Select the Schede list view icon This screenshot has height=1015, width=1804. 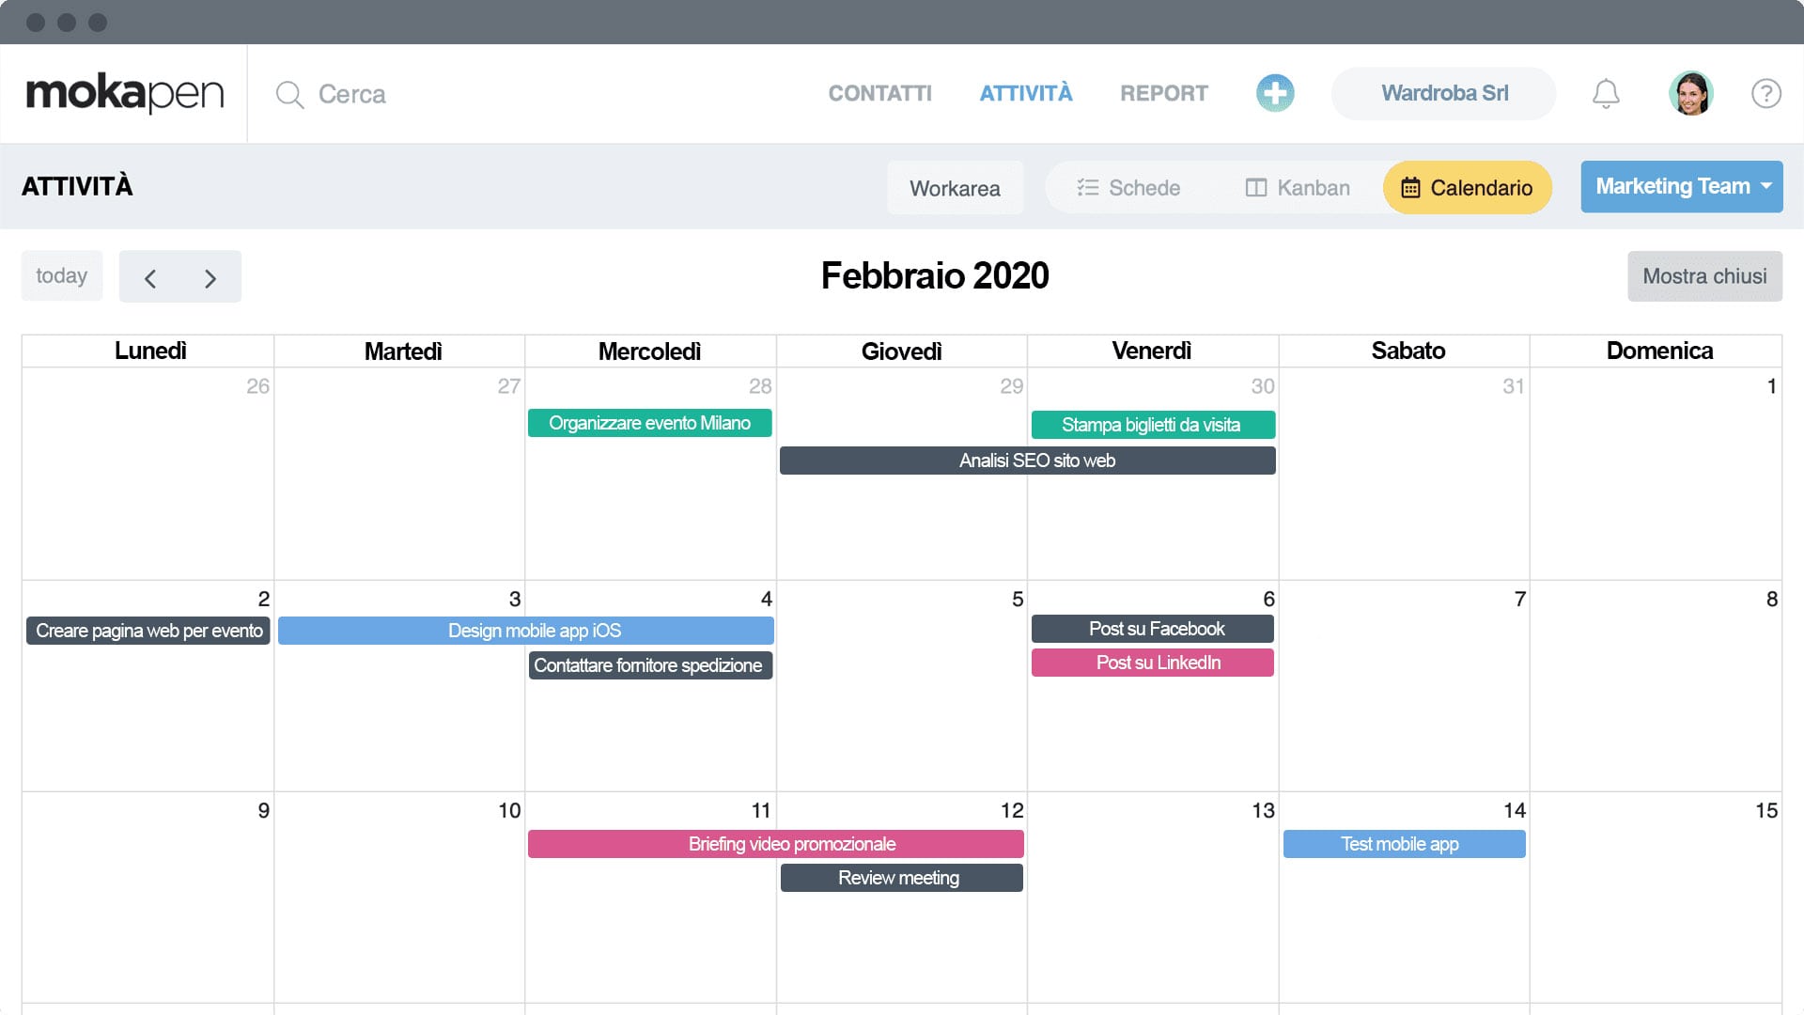(x=1088, y=187)
